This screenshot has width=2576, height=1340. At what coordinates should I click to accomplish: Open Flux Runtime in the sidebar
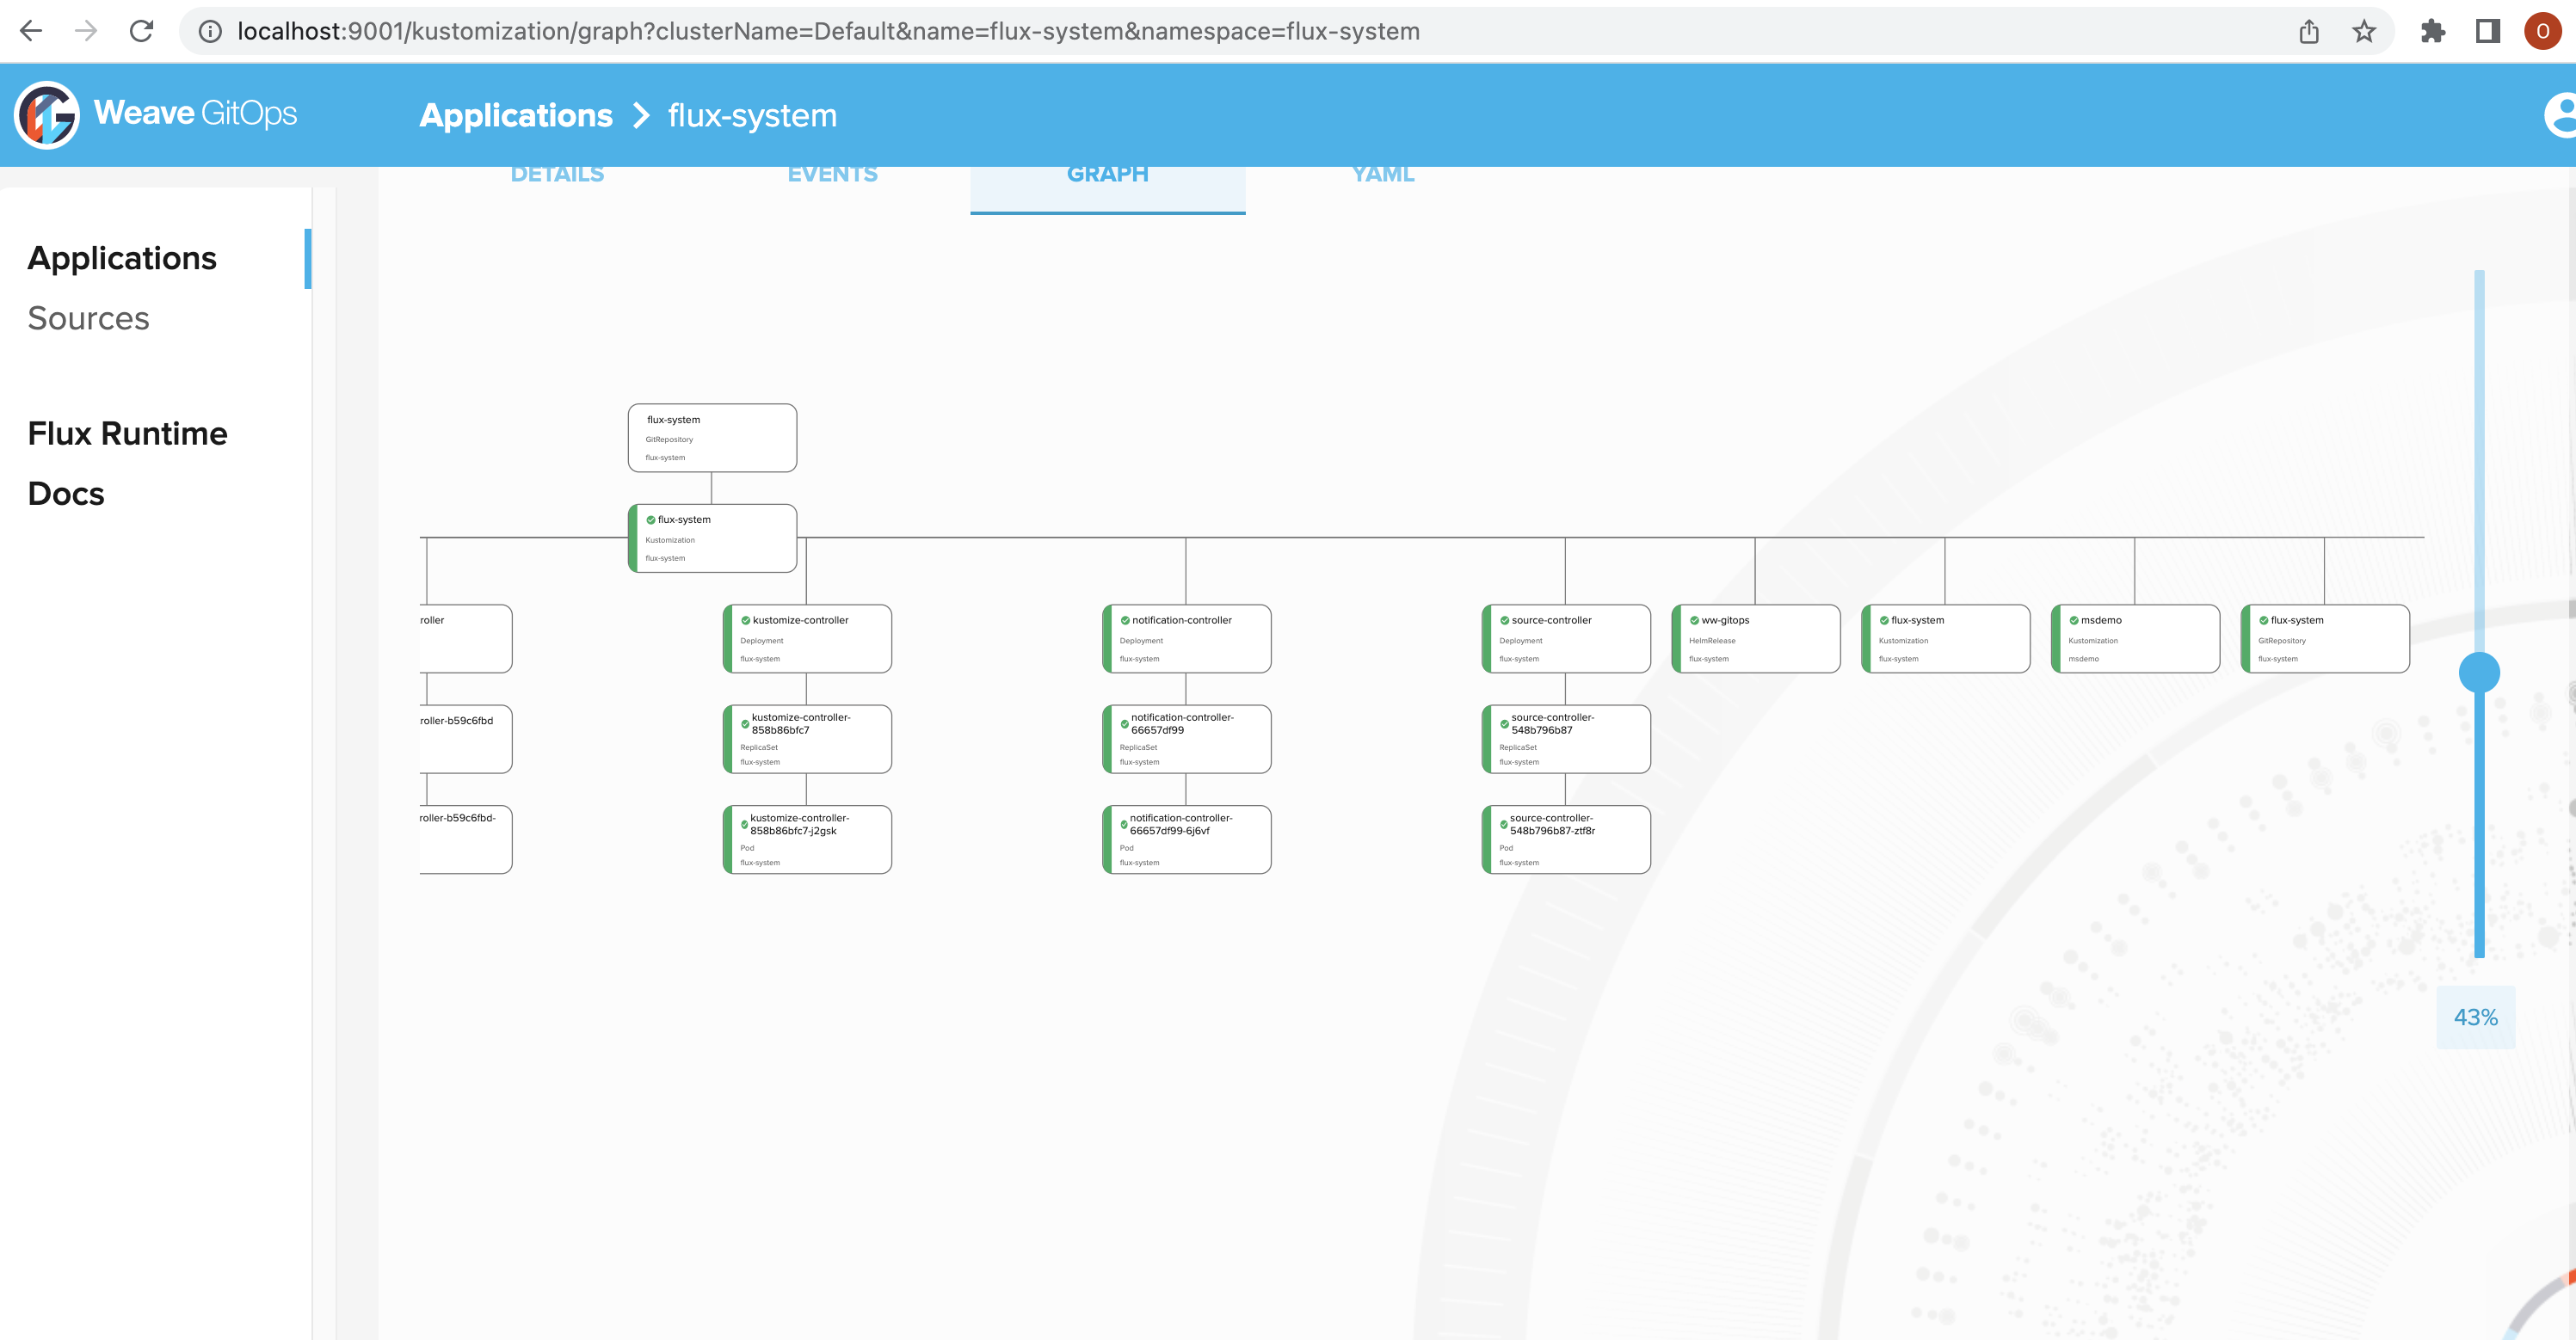[127, 433]
